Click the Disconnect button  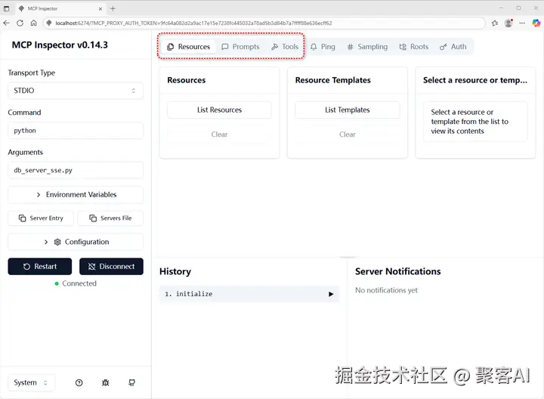tap(111, 267)
